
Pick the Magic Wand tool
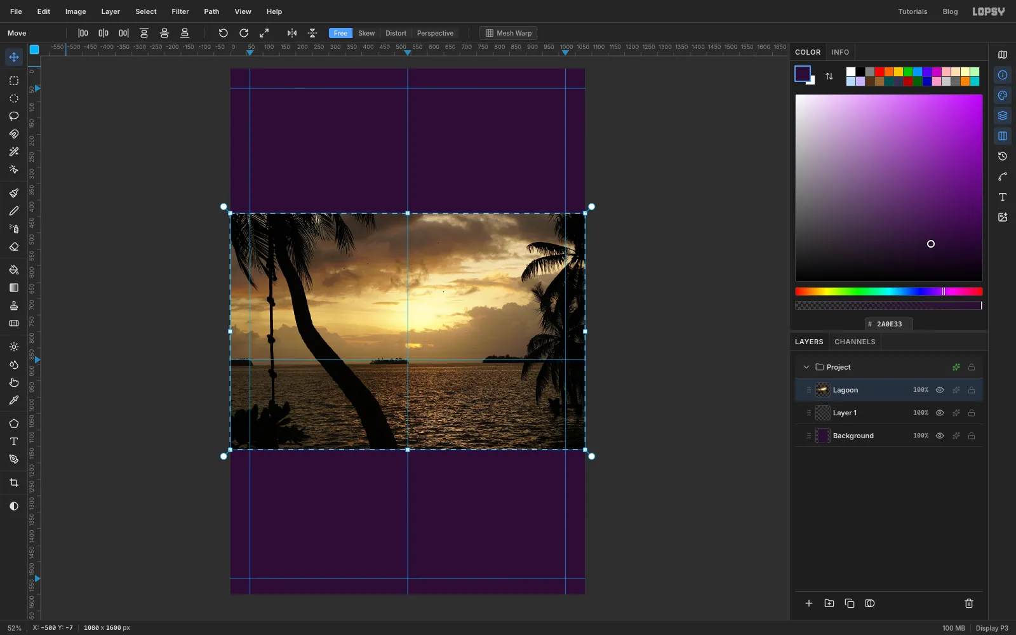tap(14, 152)
